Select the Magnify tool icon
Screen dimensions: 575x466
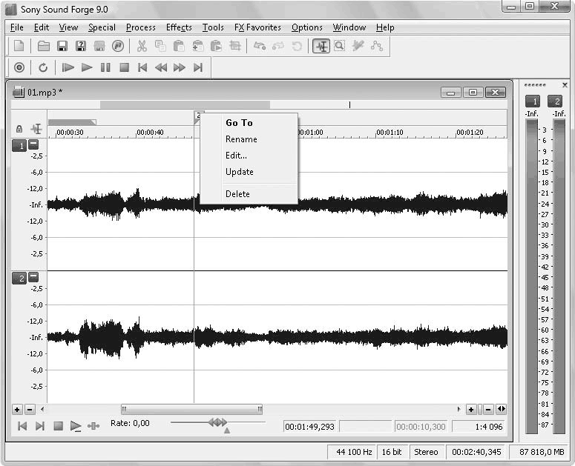pyautogui.click(x=339, y=46)
